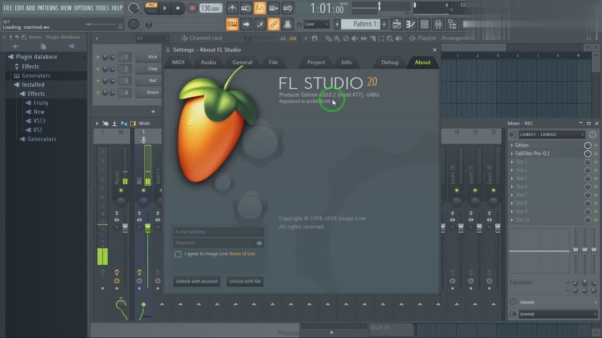Select the Kick channel button
The height and width of the screenshot is (338, 602).
pyautogui.click(x=148, y=57)
